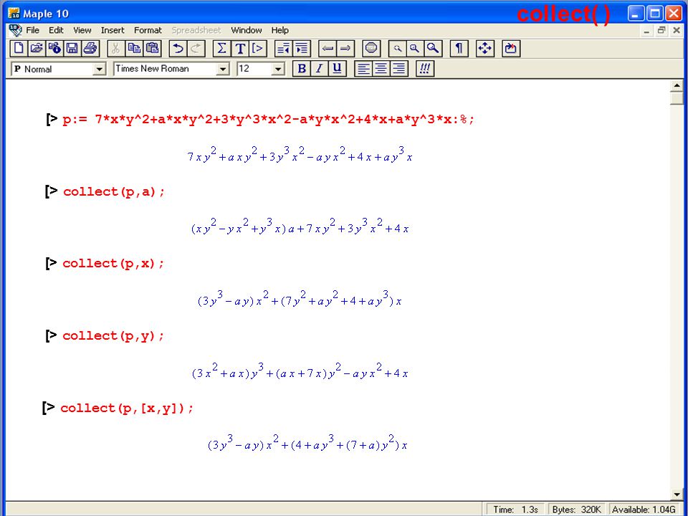Screen dimensions: 688x516
Task: Indent section using the indent icon
Action: click(x=302, y=48)
